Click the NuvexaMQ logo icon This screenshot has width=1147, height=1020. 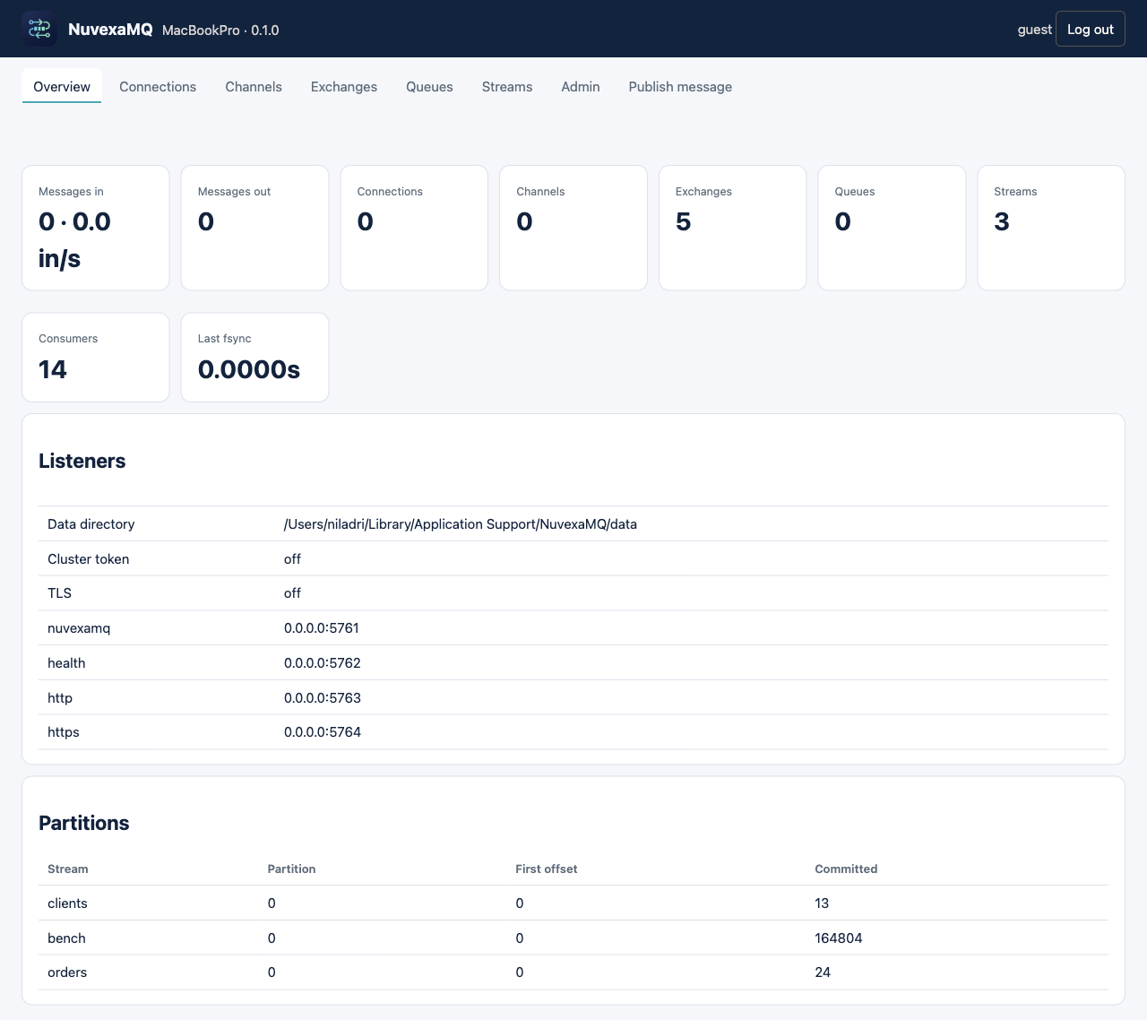coord(39,30)
